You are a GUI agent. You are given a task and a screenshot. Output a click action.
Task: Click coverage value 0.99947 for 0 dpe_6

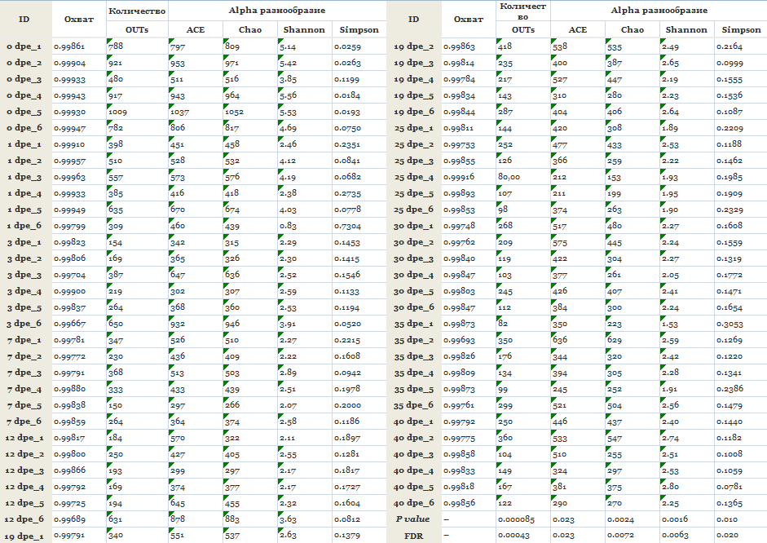click(69, 128)
